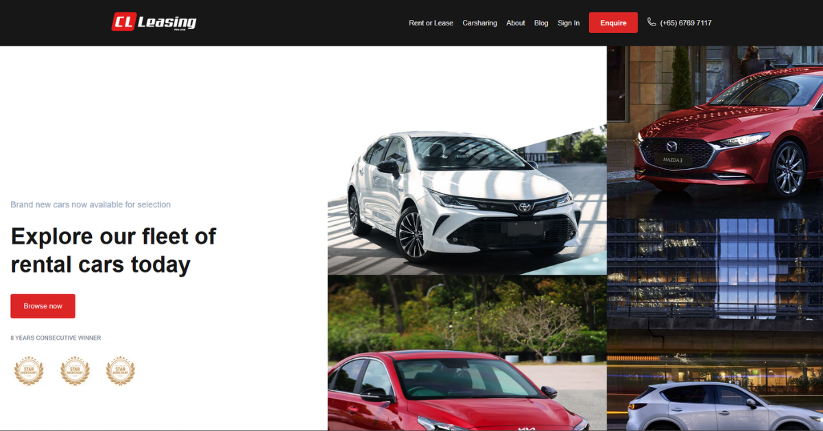Click the 'Explore our fleet' heading
Image resolution: width=823 pixels, height=431 pixels.
tap(113, 250)
